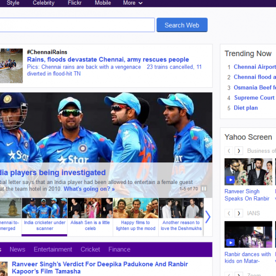The image size is (276, 276).
Task: Click next arrow in the IANS video row
Action: pyautogui.click(x=239, y=213)
